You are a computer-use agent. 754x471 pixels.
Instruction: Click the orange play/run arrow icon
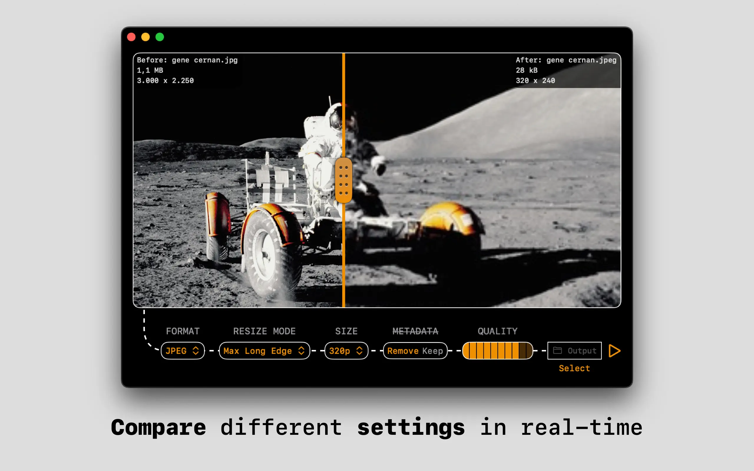click(614, 351)
